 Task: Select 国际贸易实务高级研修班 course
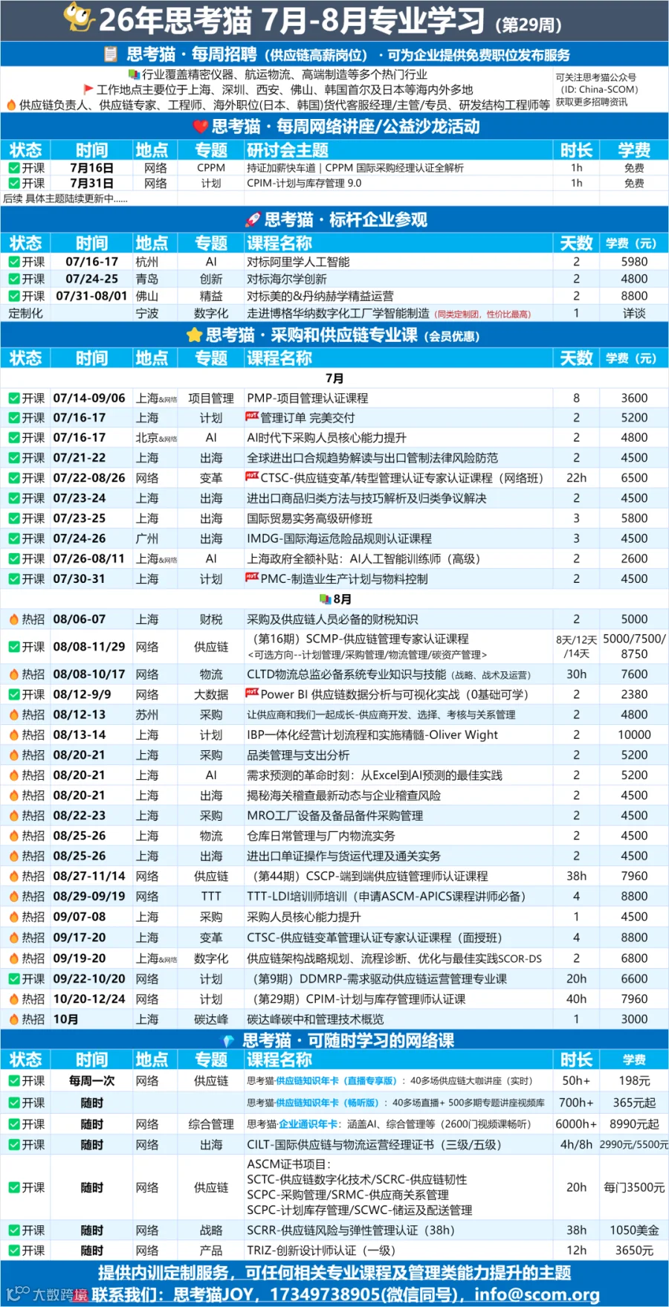tap(310, 518)
